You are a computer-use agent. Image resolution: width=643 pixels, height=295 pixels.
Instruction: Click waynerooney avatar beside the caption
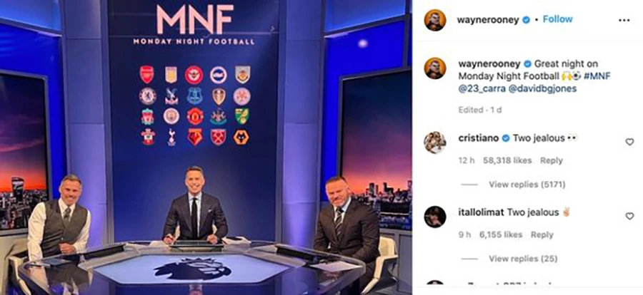435,68
